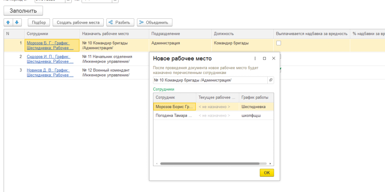
Task: Click the Подразделение column header
Action: pos(180,34)
